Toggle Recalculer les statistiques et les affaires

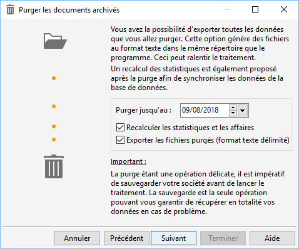(x=120, y=128)
